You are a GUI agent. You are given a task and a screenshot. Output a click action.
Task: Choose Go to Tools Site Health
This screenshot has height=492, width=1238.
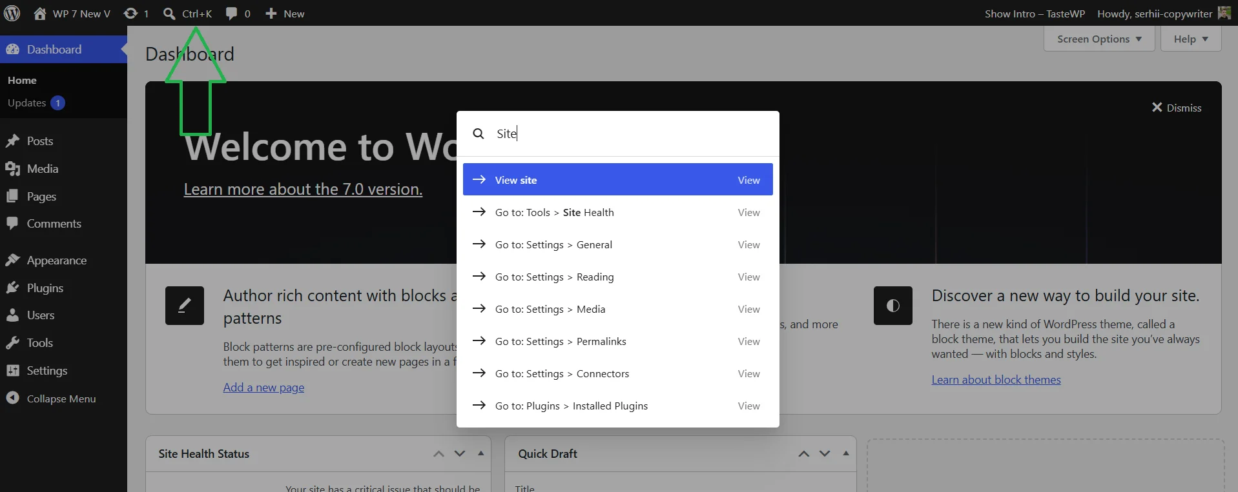[618, 212]
